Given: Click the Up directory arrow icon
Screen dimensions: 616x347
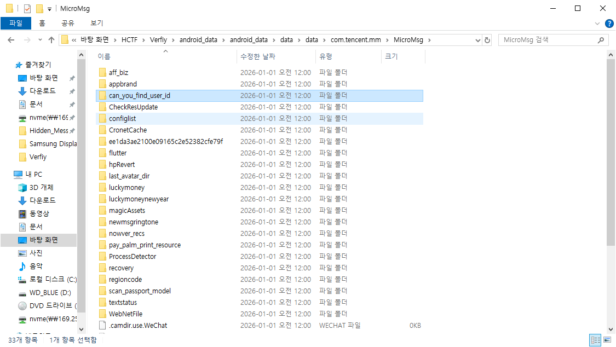Looking at the screenshot, I should tap(51, 40).
